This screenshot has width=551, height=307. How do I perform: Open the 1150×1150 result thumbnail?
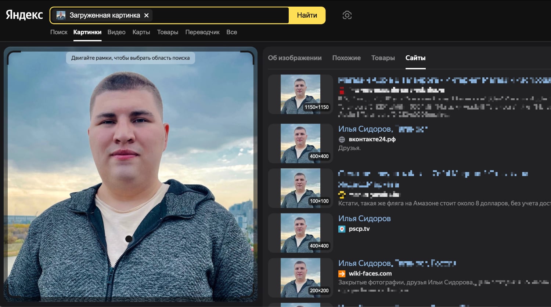(x=300, y=94)
